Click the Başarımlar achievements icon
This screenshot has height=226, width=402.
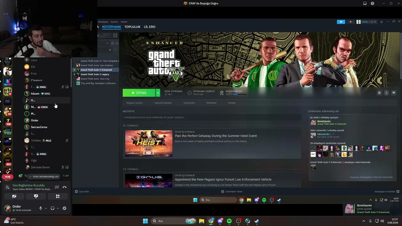point(222,93)
